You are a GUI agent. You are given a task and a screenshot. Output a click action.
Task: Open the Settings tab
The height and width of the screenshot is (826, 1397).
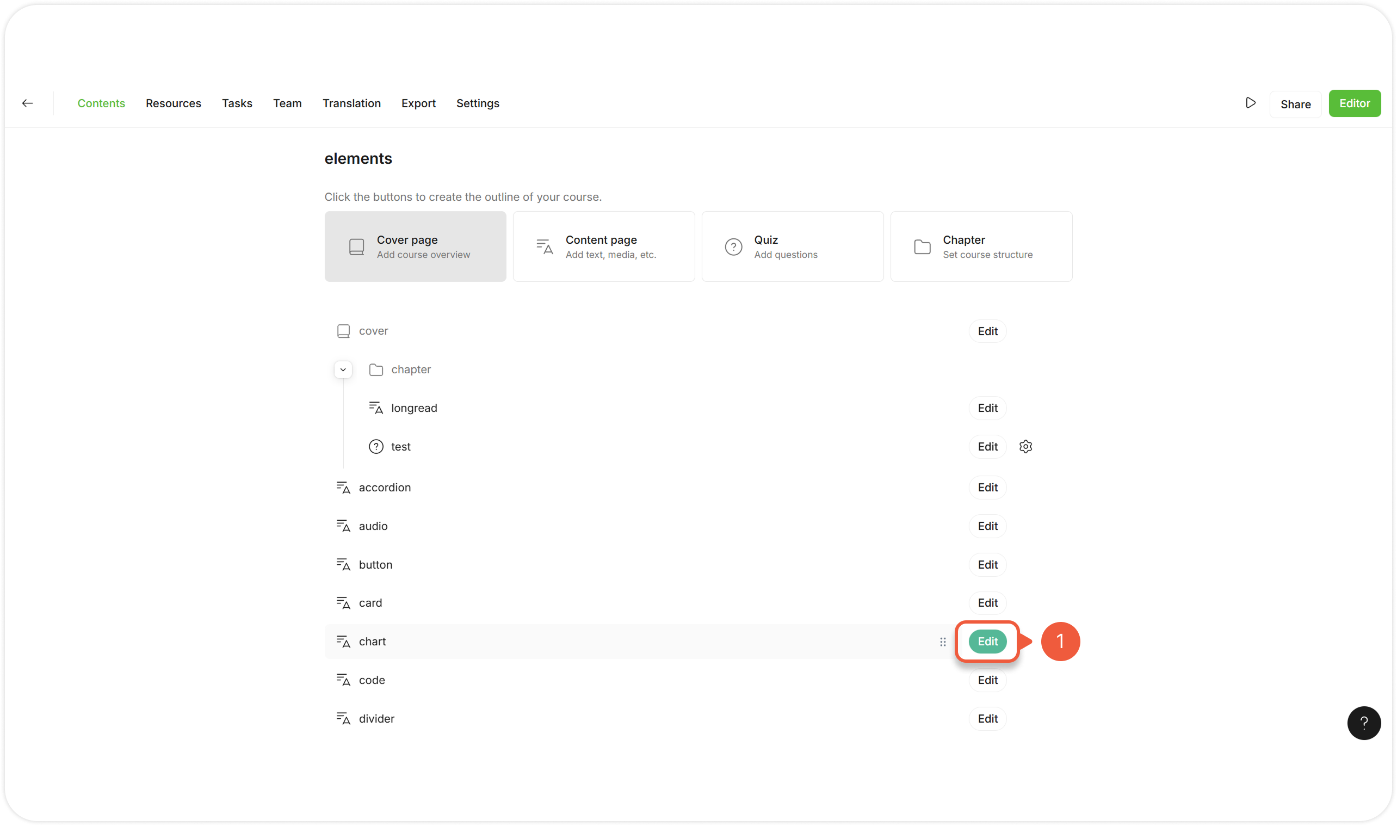[477, 103]
